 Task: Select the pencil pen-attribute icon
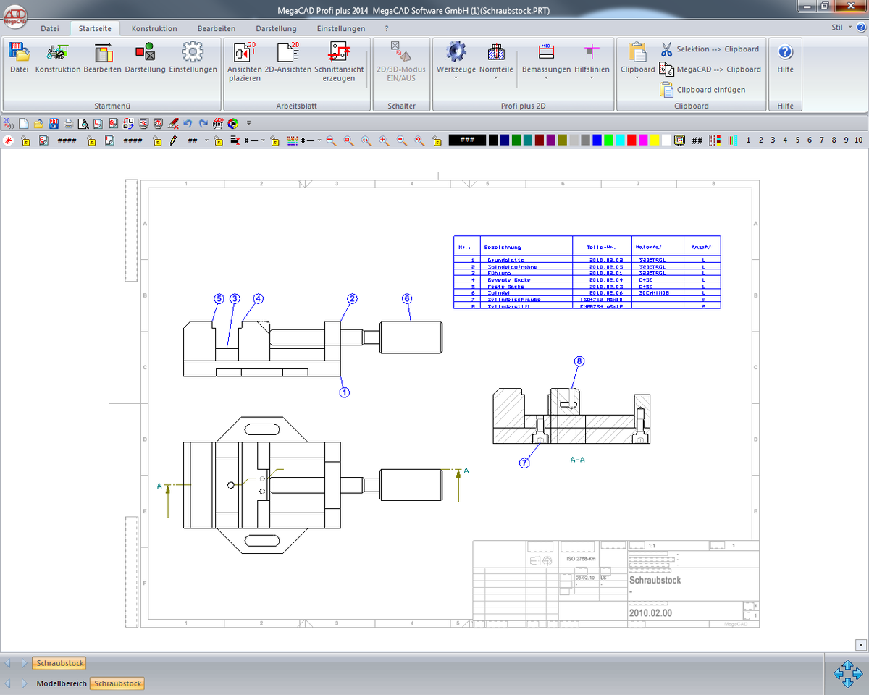coord(172,140)
